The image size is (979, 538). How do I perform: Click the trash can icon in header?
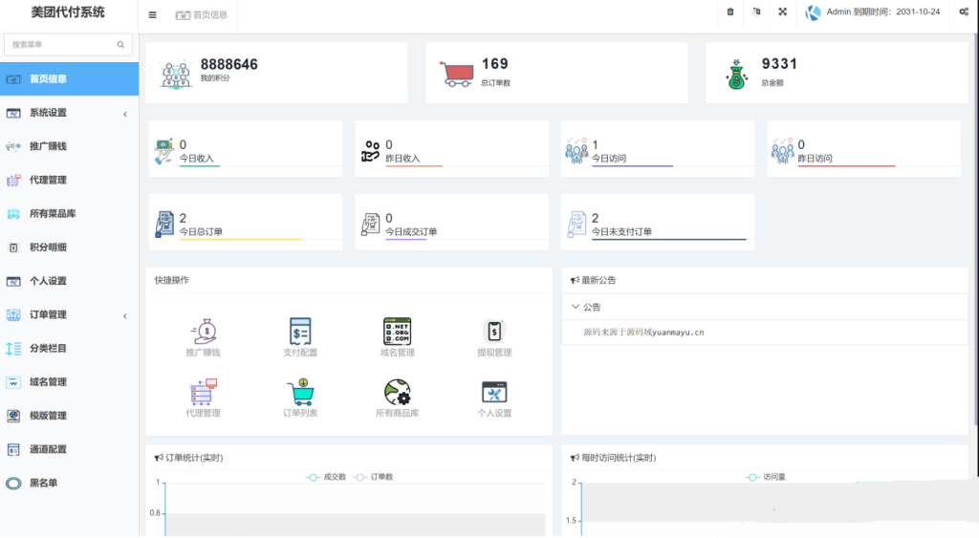[x=730, y=12]
